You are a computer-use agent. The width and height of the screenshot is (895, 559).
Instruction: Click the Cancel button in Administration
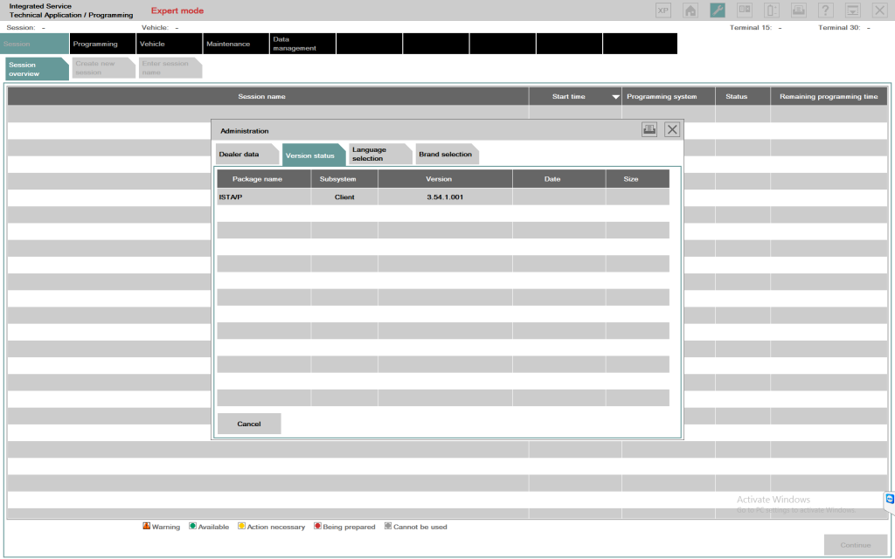249,424
